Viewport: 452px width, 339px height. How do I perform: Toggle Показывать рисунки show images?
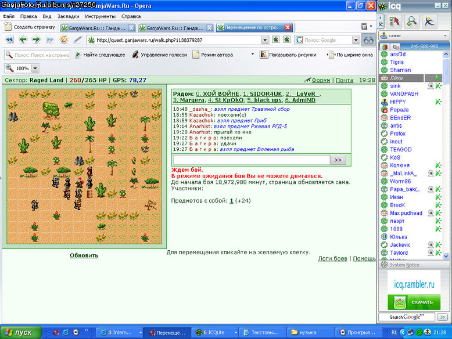tap(288, 55)
